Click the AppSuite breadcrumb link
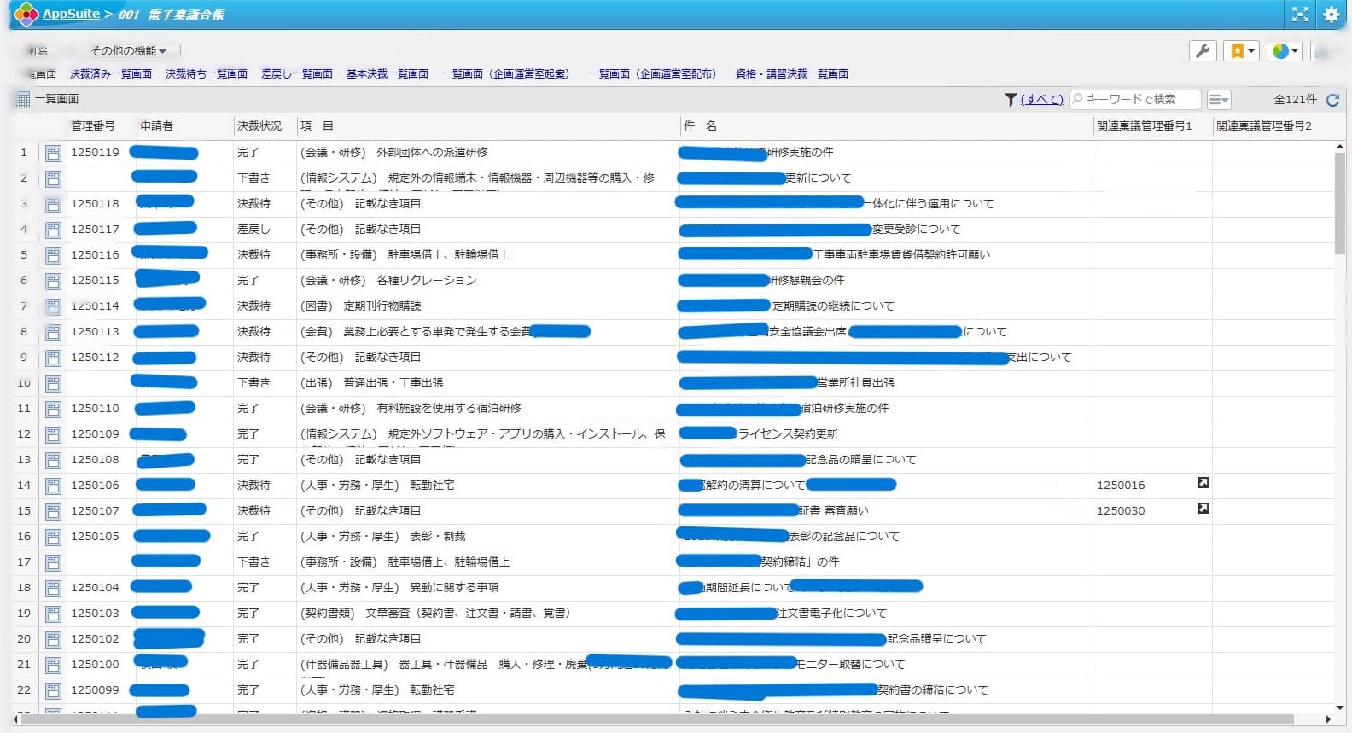 coord(71,15)
